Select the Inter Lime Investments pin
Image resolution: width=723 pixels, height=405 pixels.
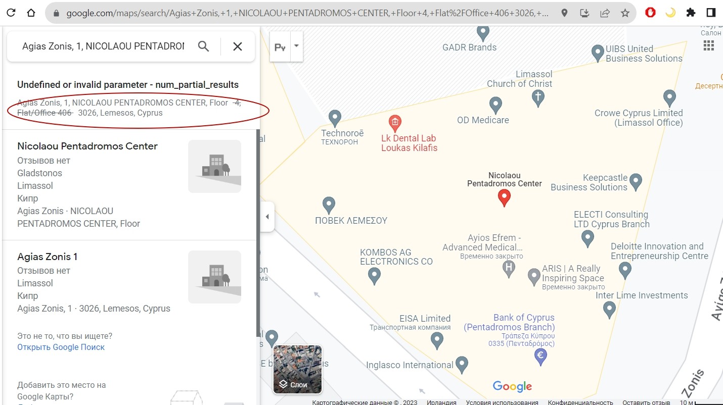(x=609, y=310)
